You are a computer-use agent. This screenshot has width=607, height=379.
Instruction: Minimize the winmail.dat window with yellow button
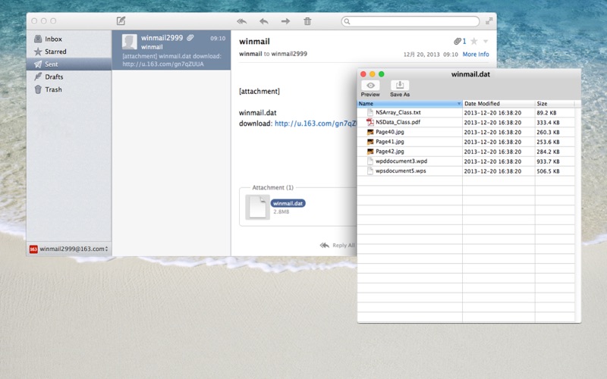(x=372, y=74)
